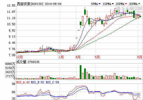Click the 20PMA legend label
Screen dimensions: 143x100
120,4
